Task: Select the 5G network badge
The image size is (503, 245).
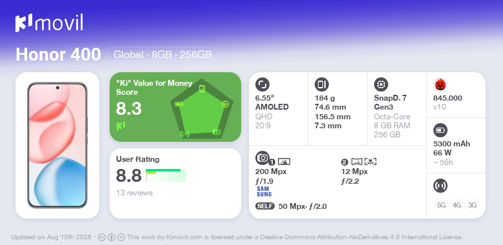Action: click(441, 205)
